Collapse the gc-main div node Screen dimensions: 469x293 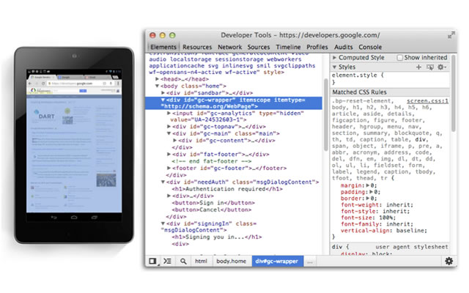coord(169,133)
